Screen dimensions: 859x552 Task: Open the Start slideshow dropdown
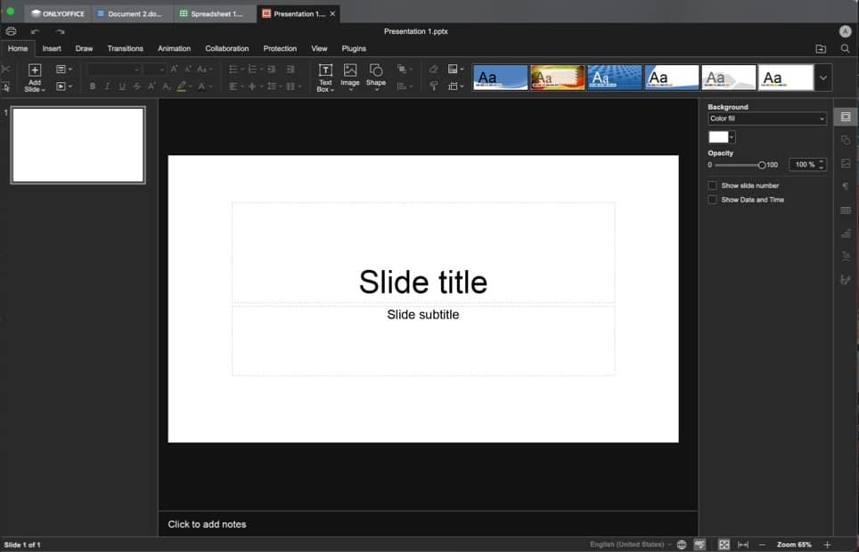point(64,87)
